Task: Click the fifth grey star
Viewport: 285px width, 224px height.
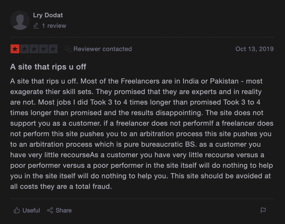Action: 53,49
